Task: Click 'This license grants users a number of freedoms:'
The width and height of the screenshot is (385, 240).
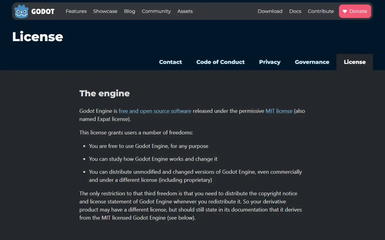Action: (136, 132)
